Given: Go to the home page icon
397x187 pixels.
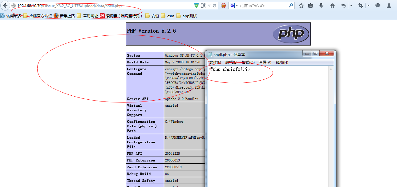Looking at the screenshot, I should (332, 6).
